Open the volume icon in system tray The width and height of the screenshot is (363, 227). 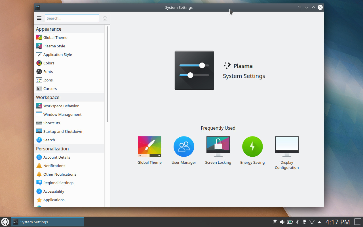click(x=282, y=222)
